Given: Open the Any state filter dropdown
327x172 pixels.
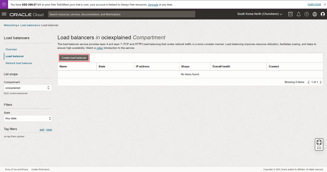Looking at the screenshot, I should pyautogui.click(x=28, y=119).
